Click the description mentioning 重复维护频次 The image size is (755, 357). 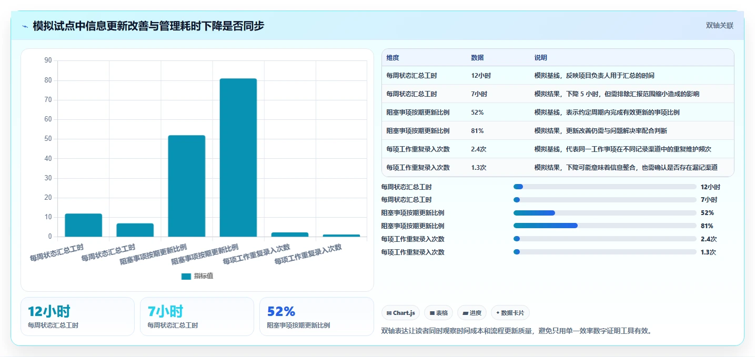pyautogui.click(x=623, y=149)
